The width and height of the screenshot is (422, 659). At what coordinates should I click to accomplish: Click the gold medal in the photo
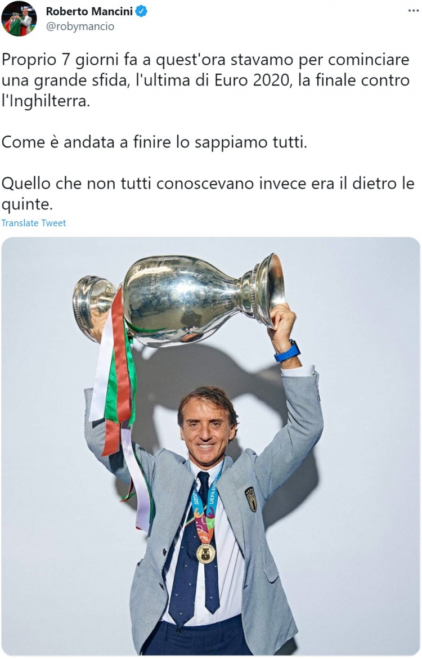tap(205, 554)
